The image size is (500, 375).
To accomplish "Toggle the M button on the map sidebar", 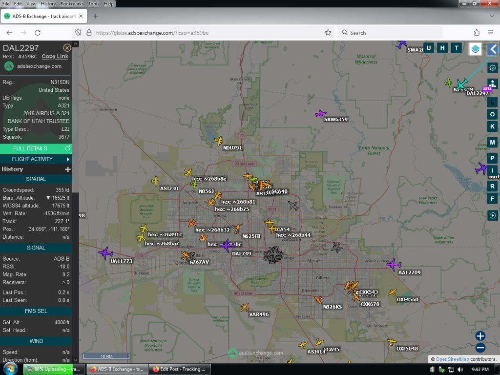I will (492, 143).
